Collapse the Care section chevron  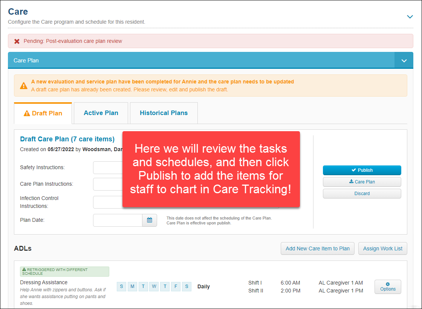pyautogui.click(x=410, y=17)
